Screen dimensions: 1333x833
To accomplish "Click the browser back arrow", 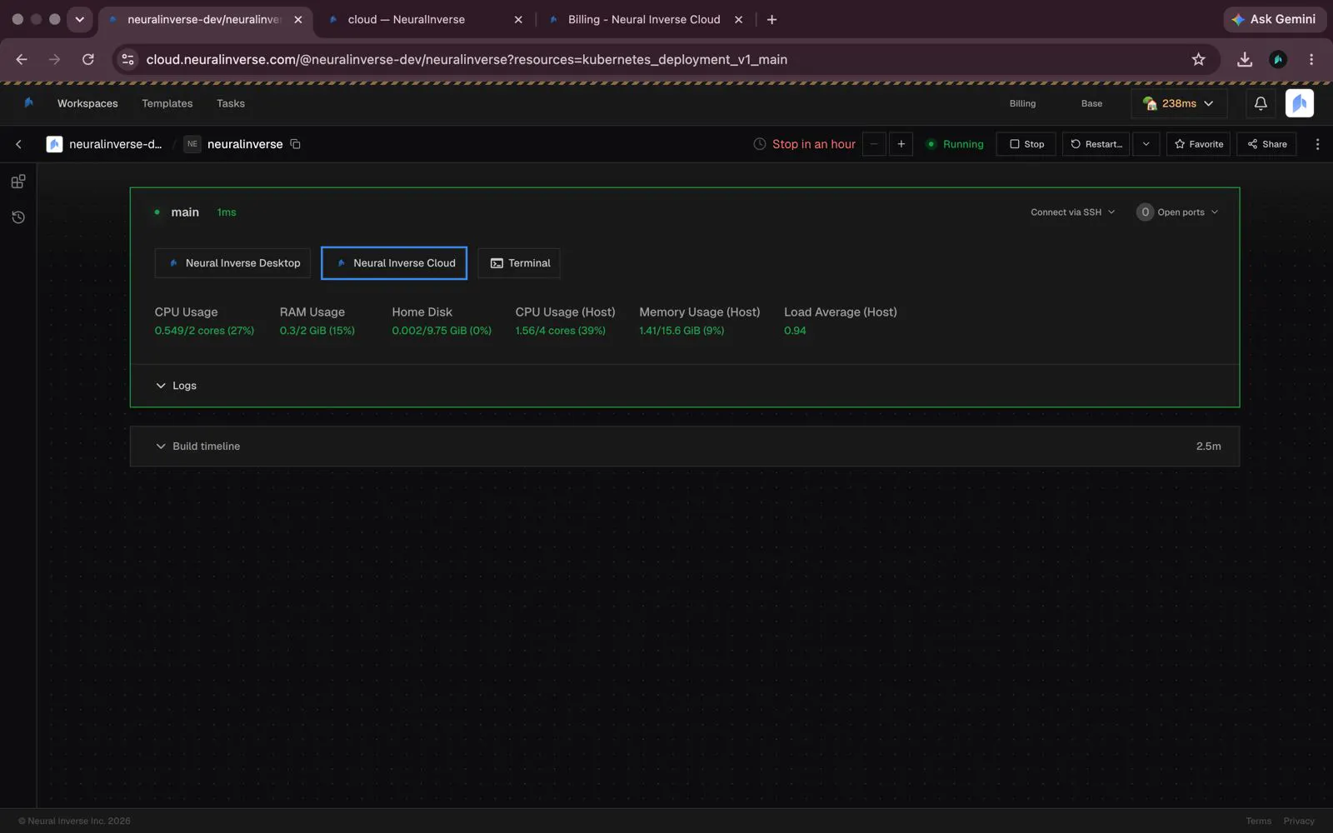I will click(x=22, y=59).
